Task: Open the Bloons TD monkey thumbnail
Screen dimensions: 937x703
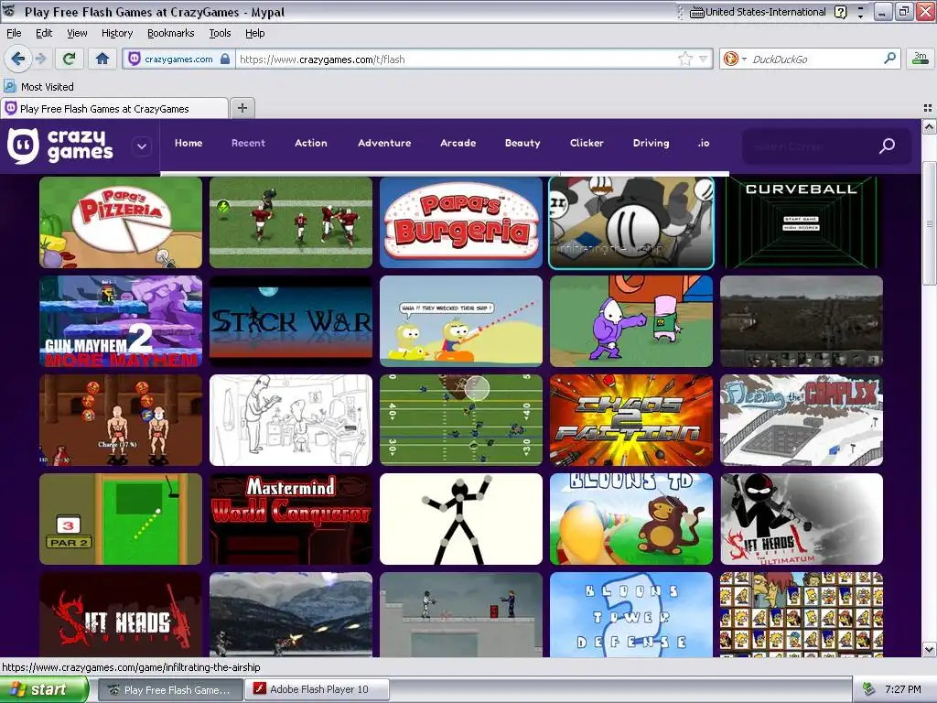Action: [631, 519]
